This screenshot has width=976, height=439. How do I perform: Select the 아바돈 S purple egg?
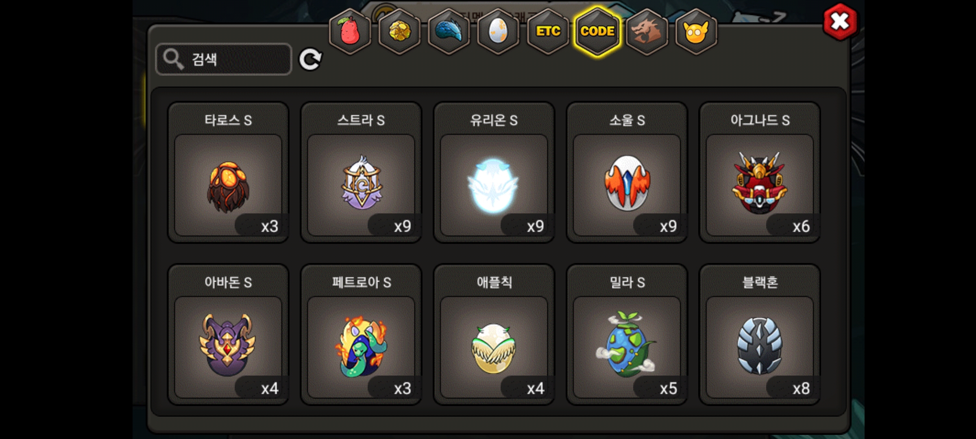coord(228,335)
